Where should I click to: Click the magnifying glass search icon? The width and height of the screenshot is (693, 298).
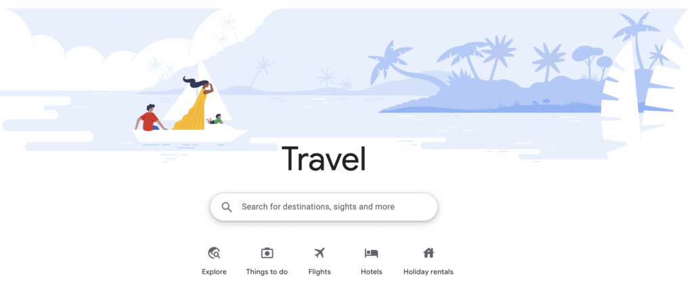pyautogui.click(x=227, y=207)
